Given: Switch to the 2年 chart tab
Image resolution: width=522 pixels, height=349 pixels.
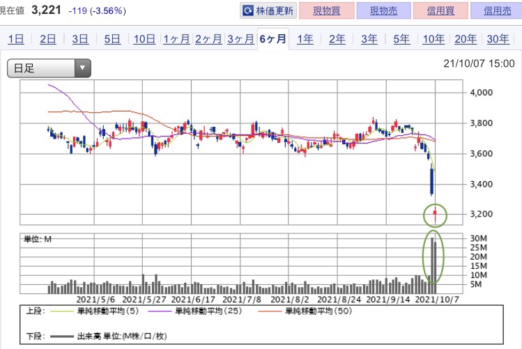Looking at the screenshot, I should [337, 39].
